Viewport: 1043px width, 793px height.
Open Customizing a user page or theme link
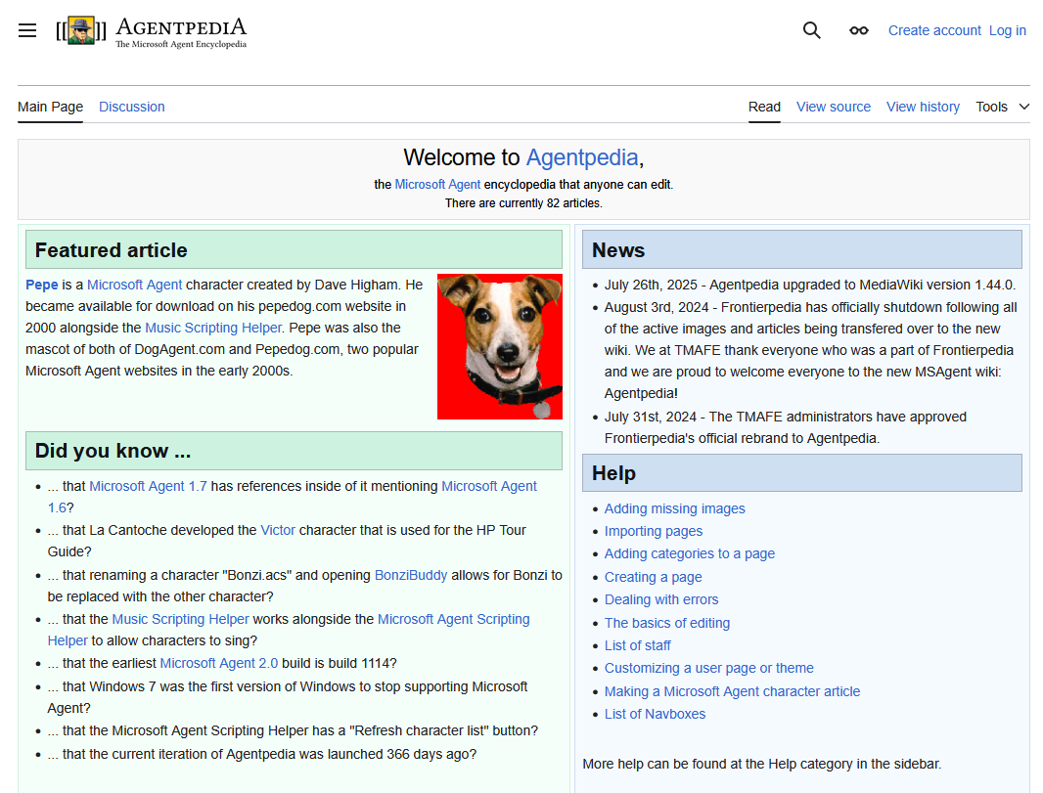coord(709,668)
